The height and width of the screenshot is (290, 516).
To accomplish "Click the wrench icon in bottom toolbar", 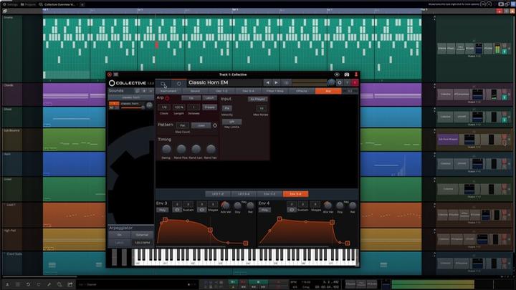I will point(49,284).
